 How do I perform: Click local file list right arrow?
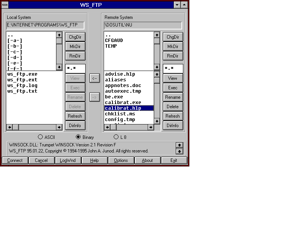point(59,127)
